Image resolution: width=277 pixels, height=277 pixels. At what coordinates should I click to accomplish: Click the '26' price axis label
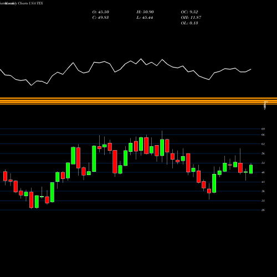263,210
